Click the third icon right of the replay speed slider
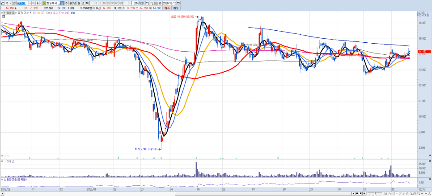432x196 pixels. [393, 193]
